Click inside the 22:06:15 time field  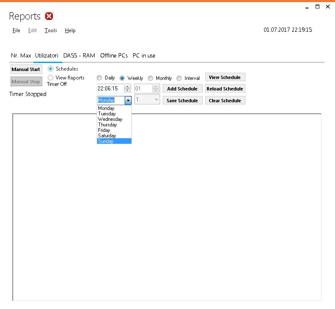tap(110, 89)
